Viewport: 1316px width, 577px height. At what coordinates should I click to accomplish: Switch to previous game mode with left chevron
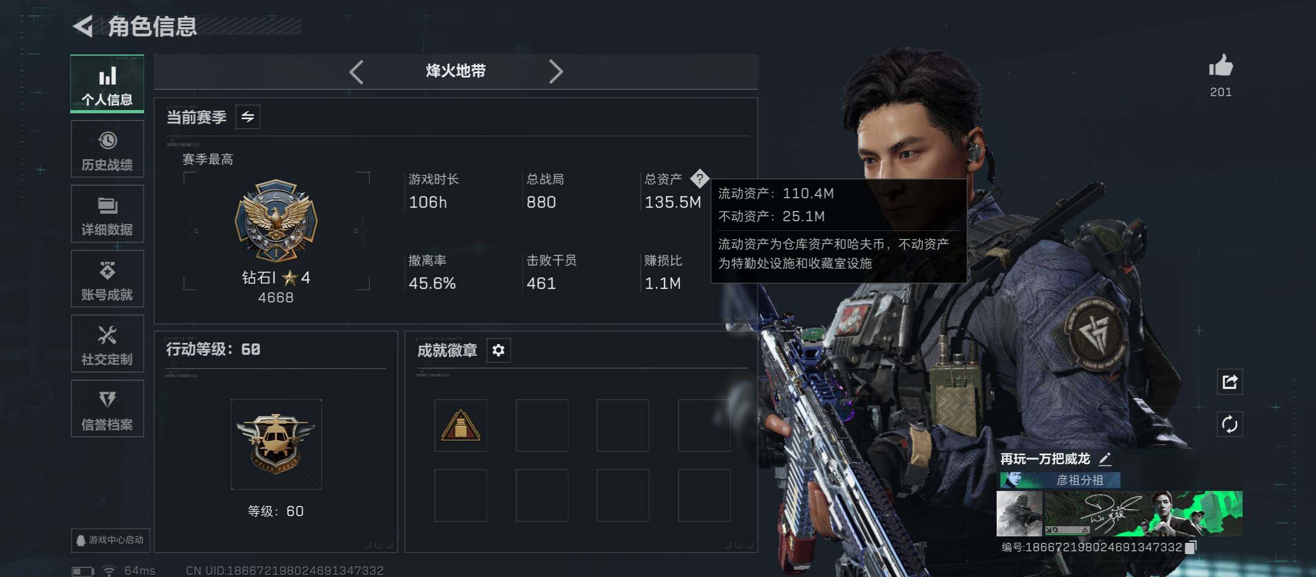click(x=356, y=72)
